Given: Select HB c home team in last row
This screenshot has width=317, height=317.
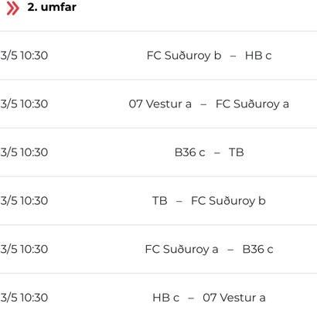Looking at the screenshot, I should (x=165, y=298).
